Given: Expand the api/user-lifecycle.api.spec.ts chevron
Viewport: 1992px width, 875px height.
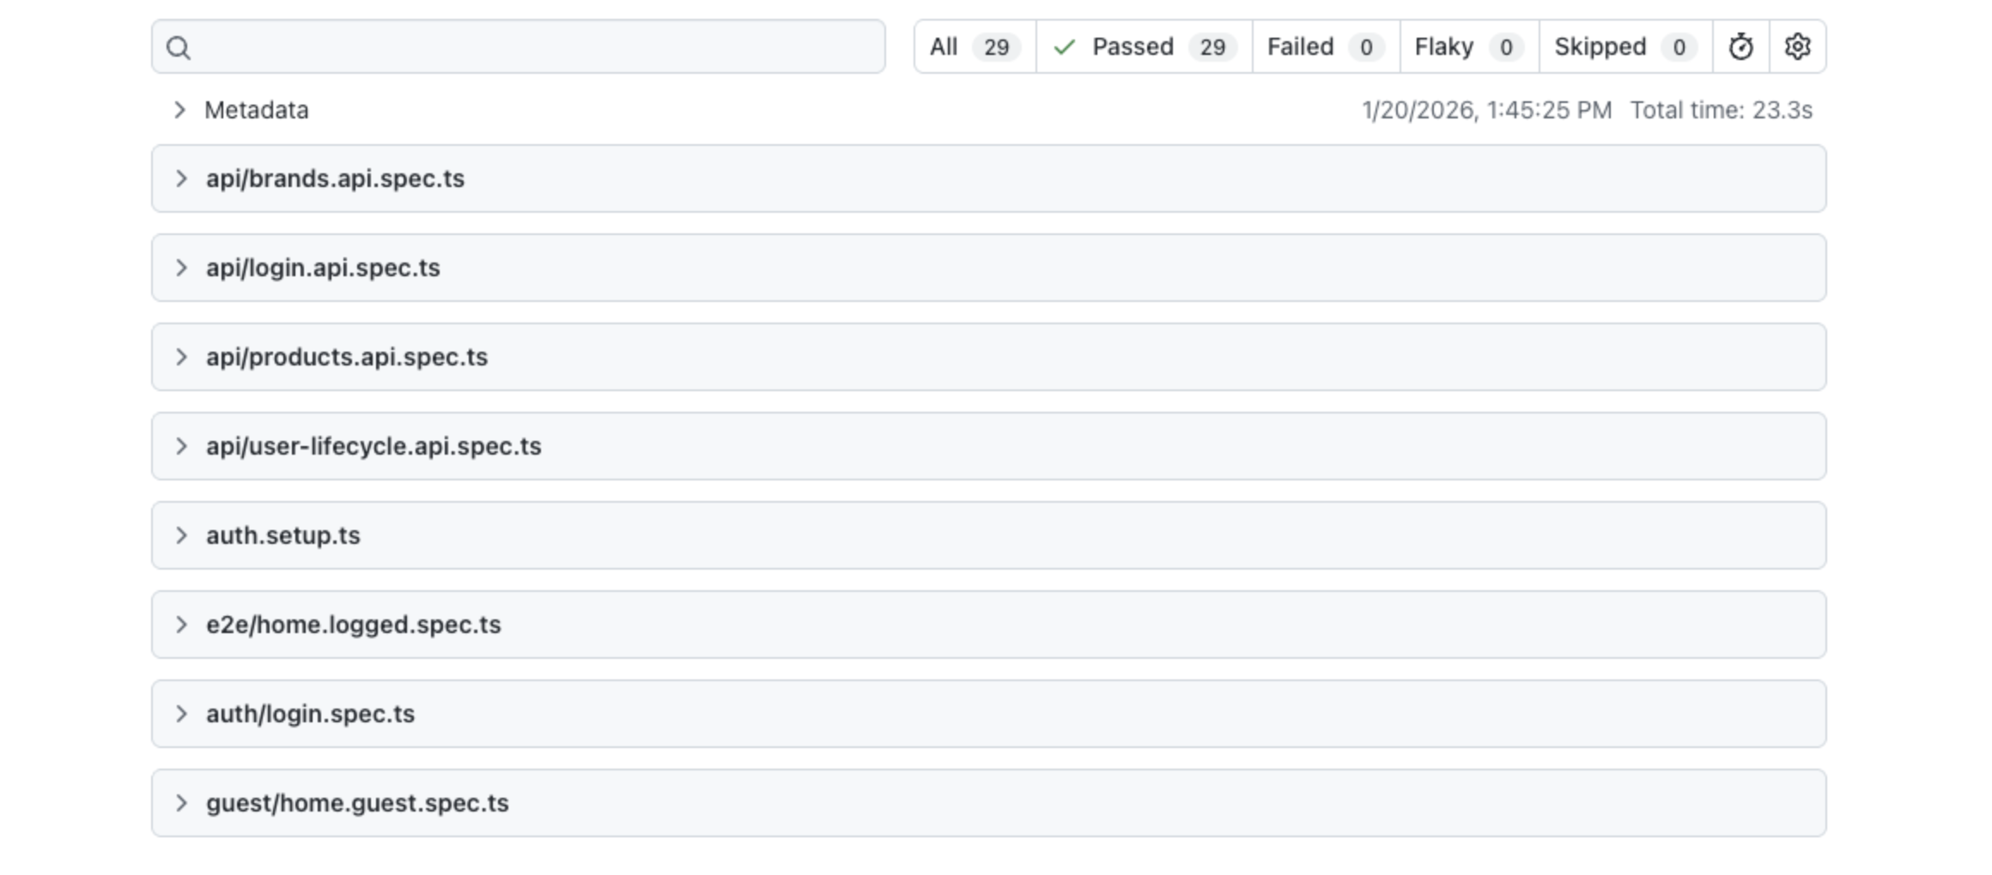Looking at the screenshot, I should click(x=181, y=446).
